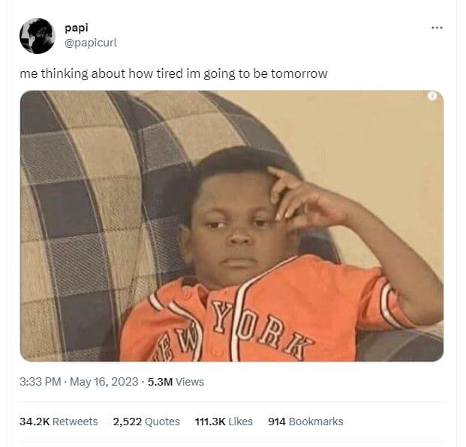Click papi's round profile avatar
This screenshot has width=466, height=447.
[x=38, y=36]
